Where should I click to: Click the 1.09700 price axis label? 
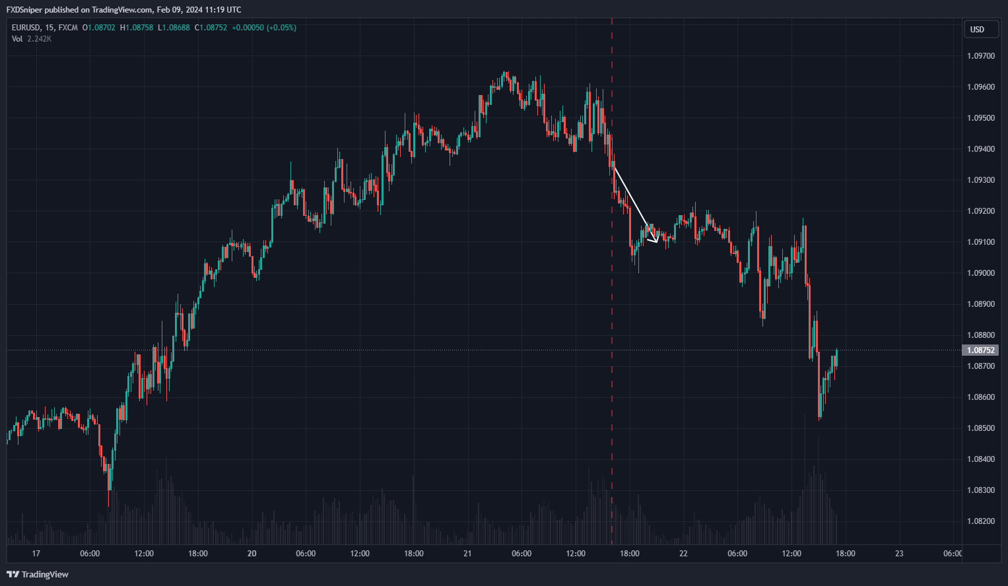click(x=980, y=56)
